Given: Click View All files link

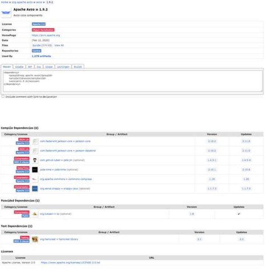Looking at the screenshot, I should coord(59,45).
